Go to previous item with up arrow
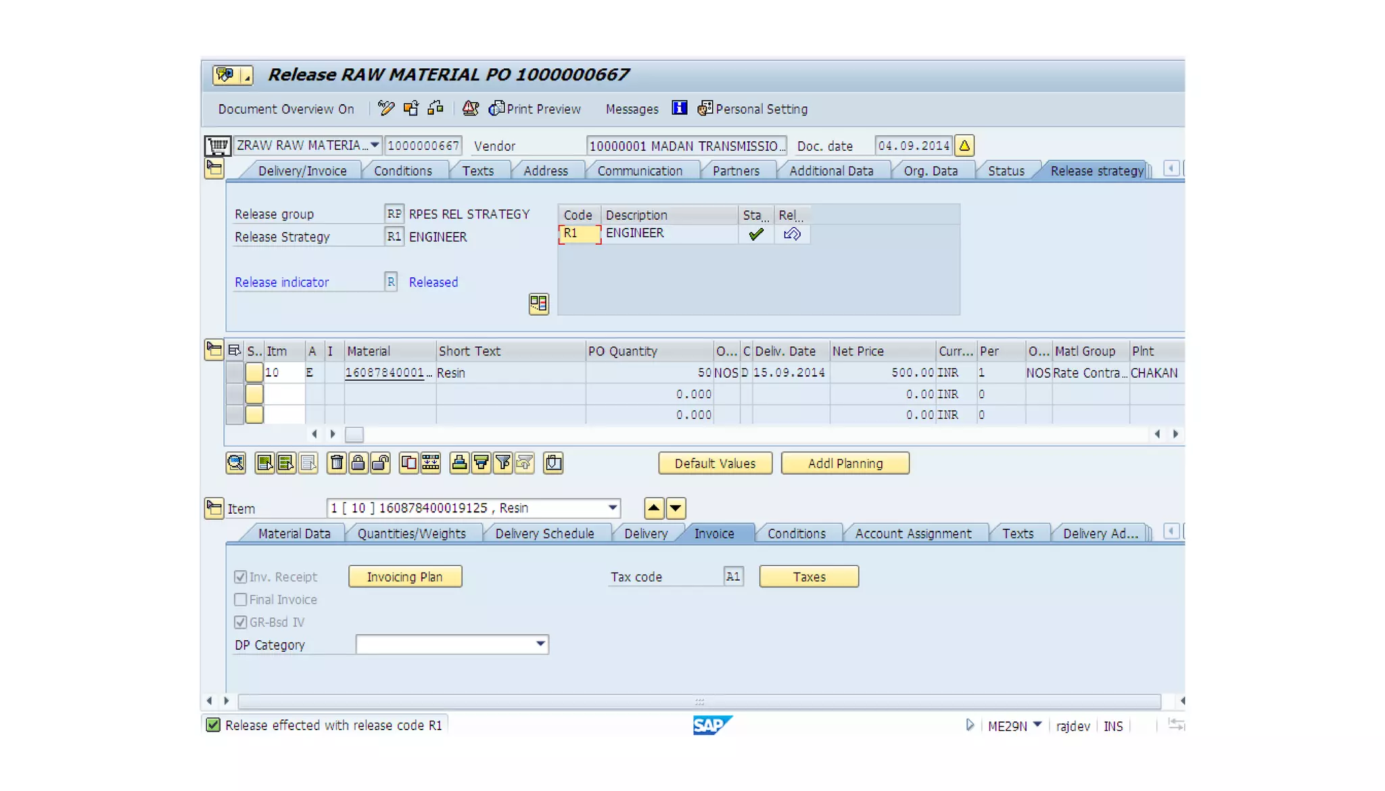The height and width of the screenshot is (791, 1385). click(654, 508)
